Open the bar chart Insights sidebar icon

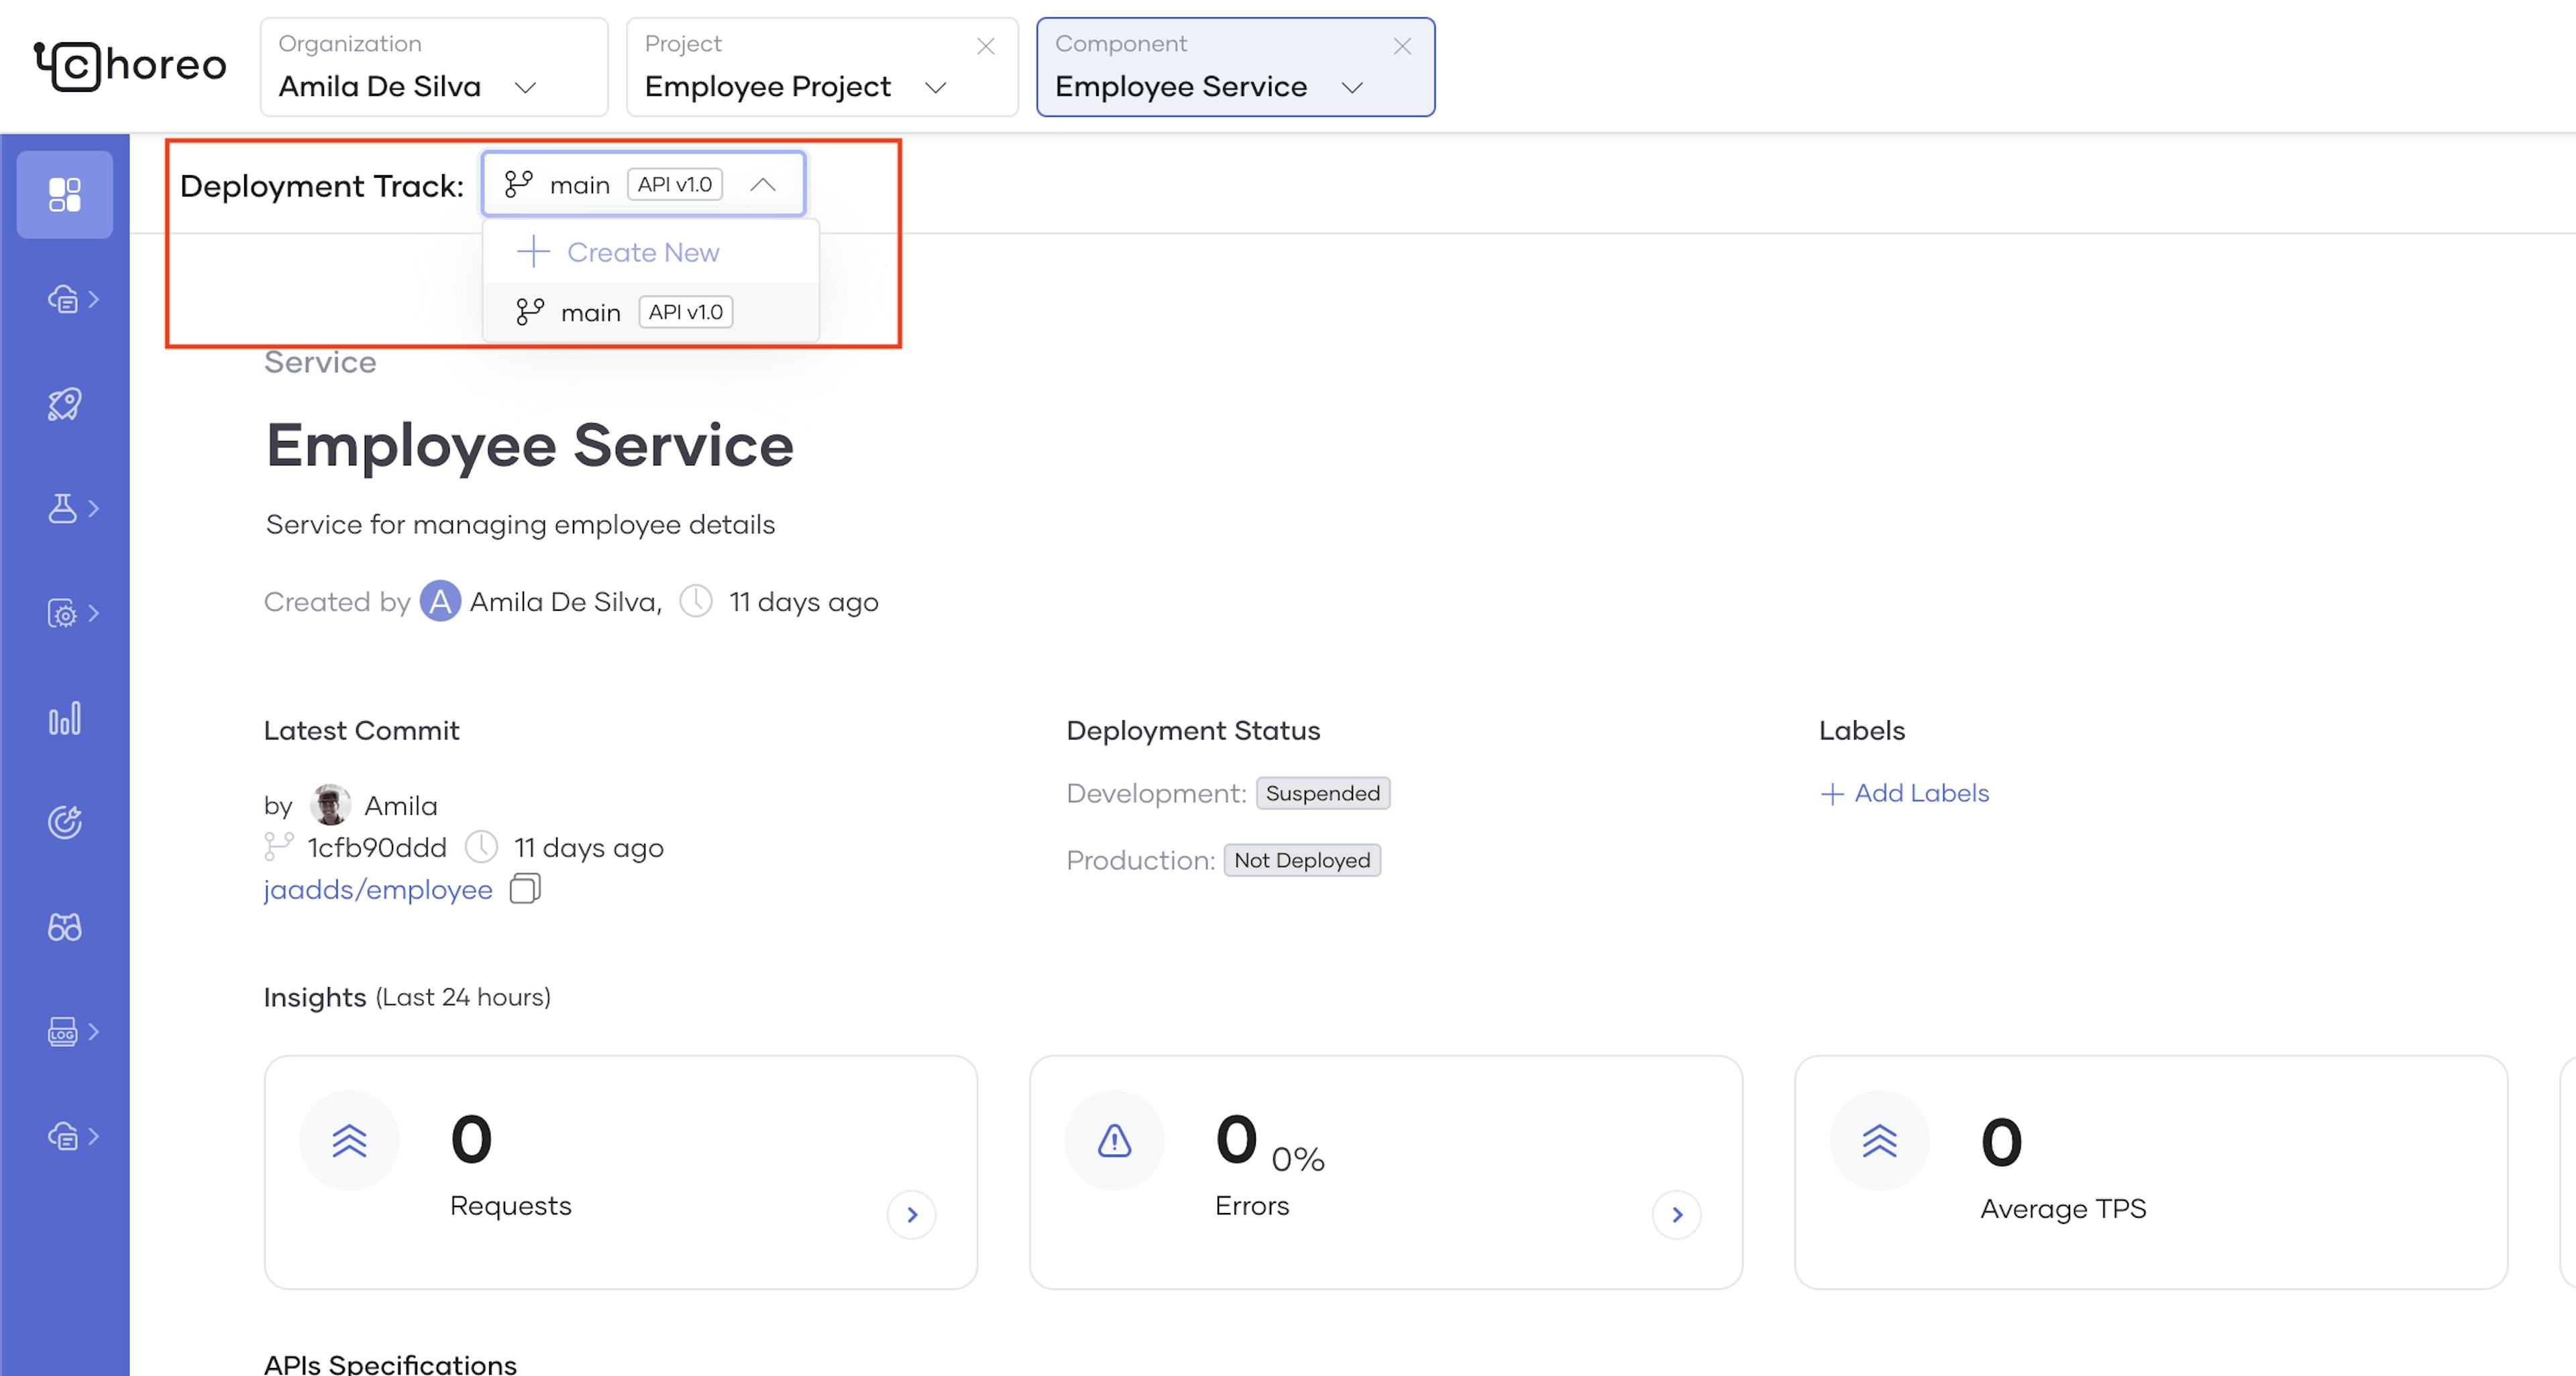point(65,718)
